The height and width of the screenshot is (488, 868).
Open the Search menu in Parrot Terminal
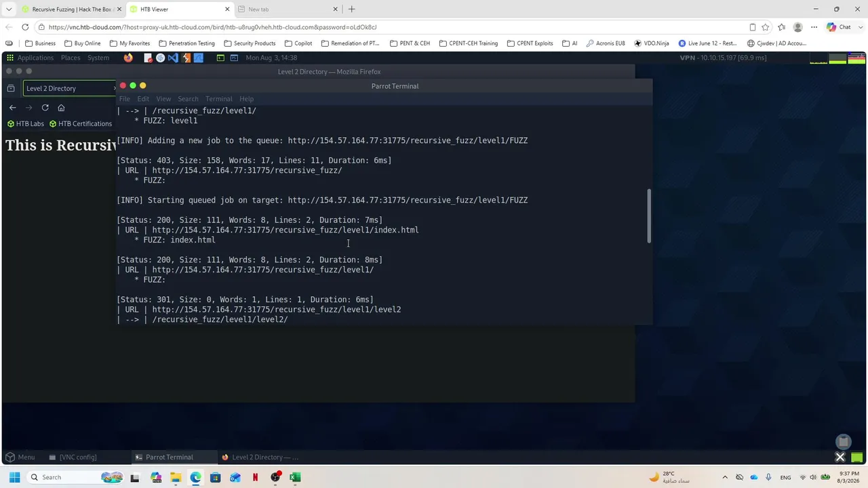(x=188, y=99)
